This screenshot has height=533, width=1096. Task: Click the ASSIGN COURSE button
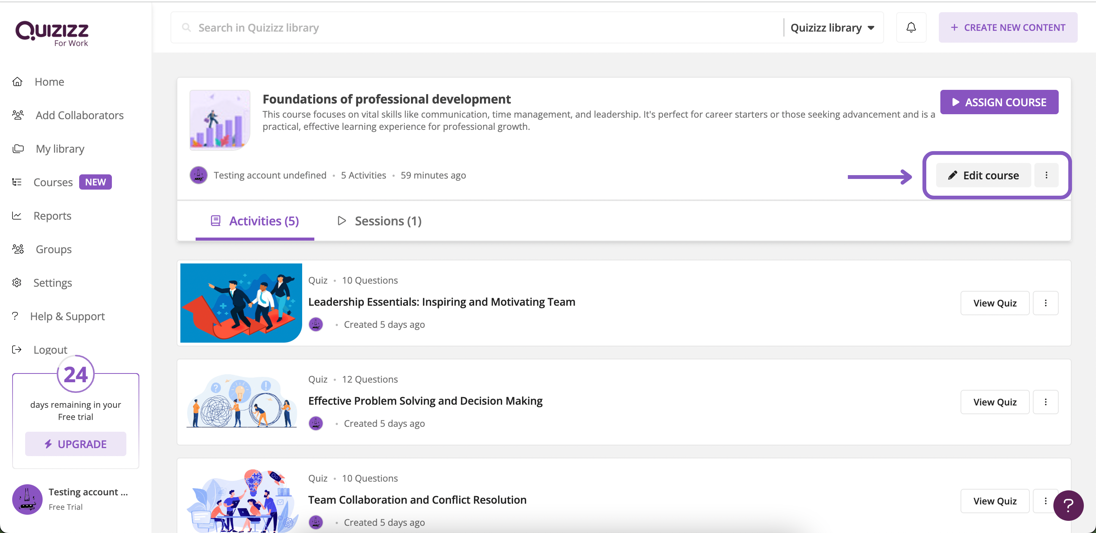pos(999,102)
